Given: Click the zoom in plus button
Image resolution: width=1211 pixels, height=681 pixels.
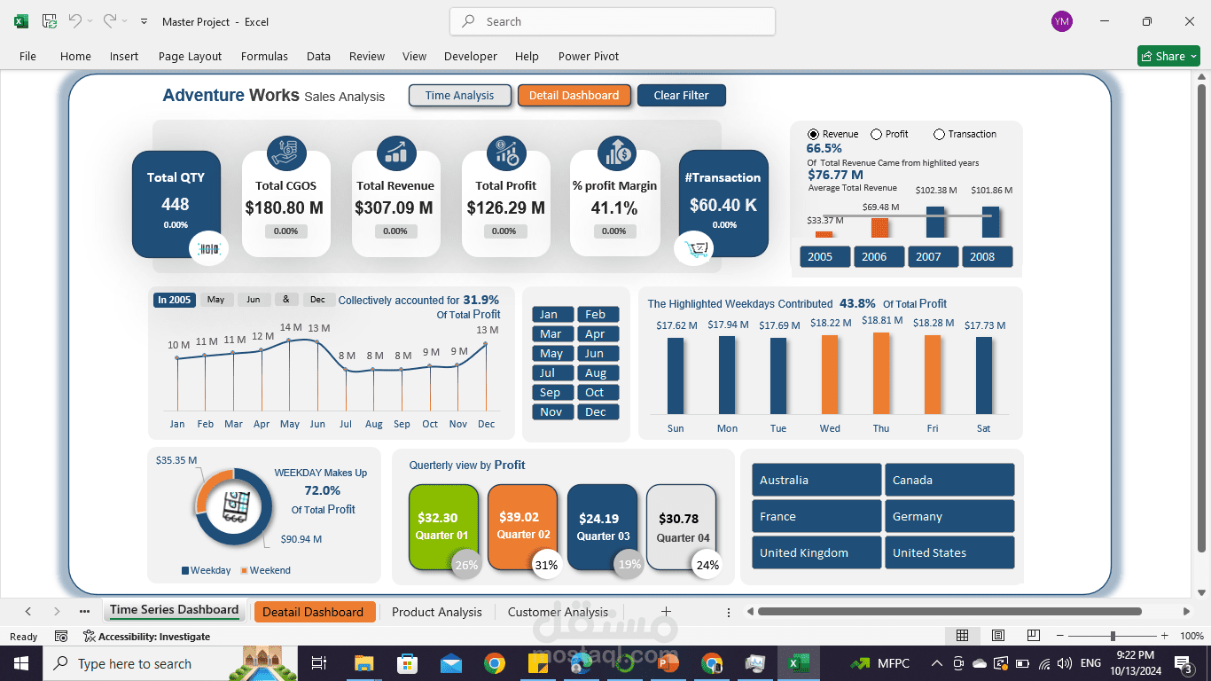Looking at the screenshot, I should tap(1167, 636).
